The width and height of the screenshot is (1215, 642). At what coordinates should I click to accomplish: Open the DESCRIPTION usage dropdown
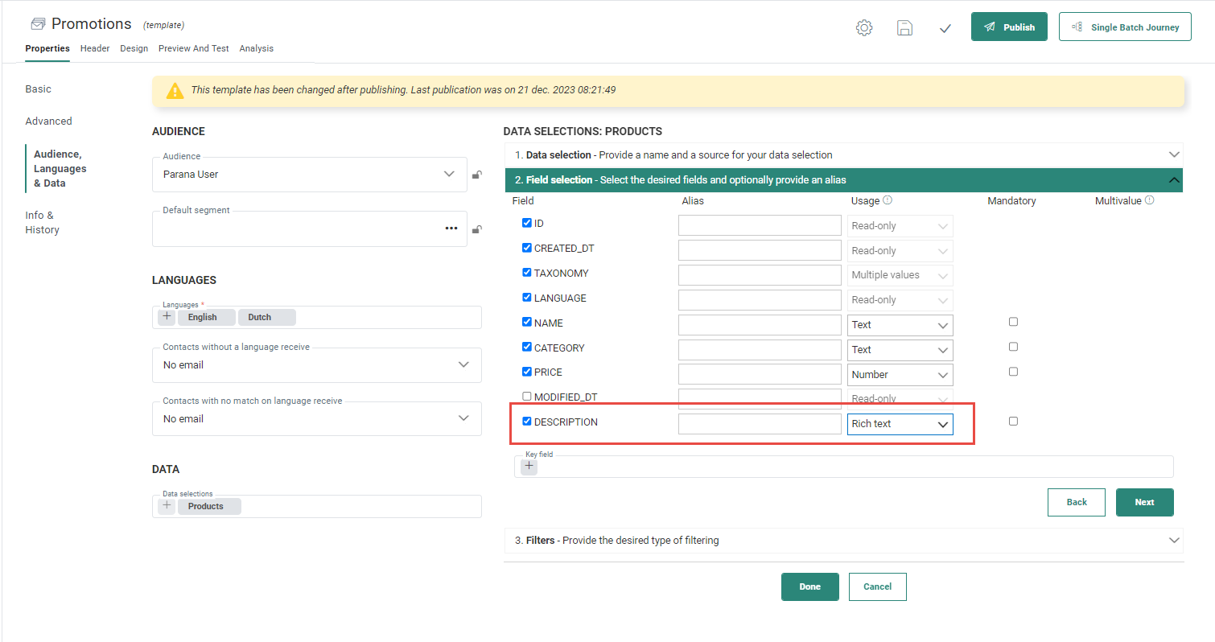tap(900, 424)
